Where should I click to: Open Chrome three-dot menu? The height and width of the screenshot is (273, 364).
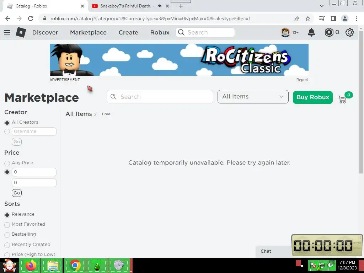356,18
